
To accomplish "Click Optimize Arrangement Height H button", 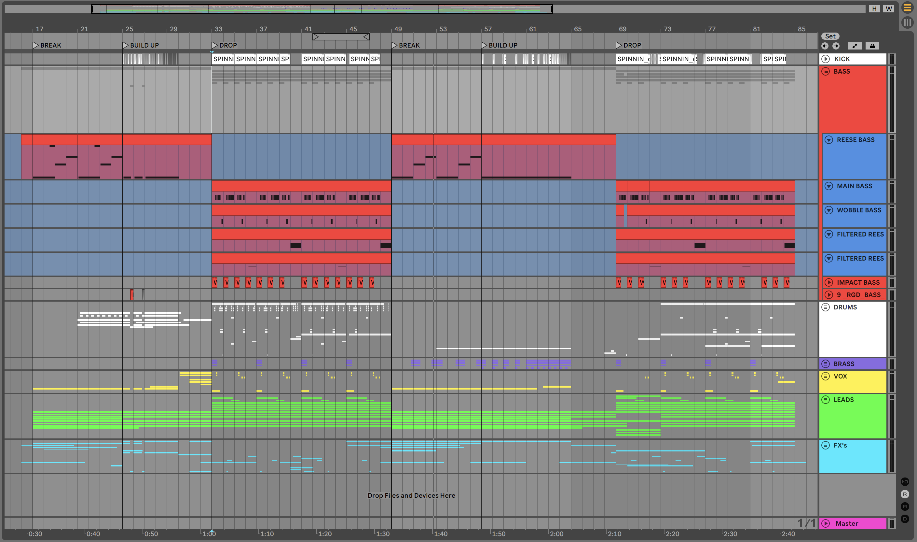I will [874, 9].
